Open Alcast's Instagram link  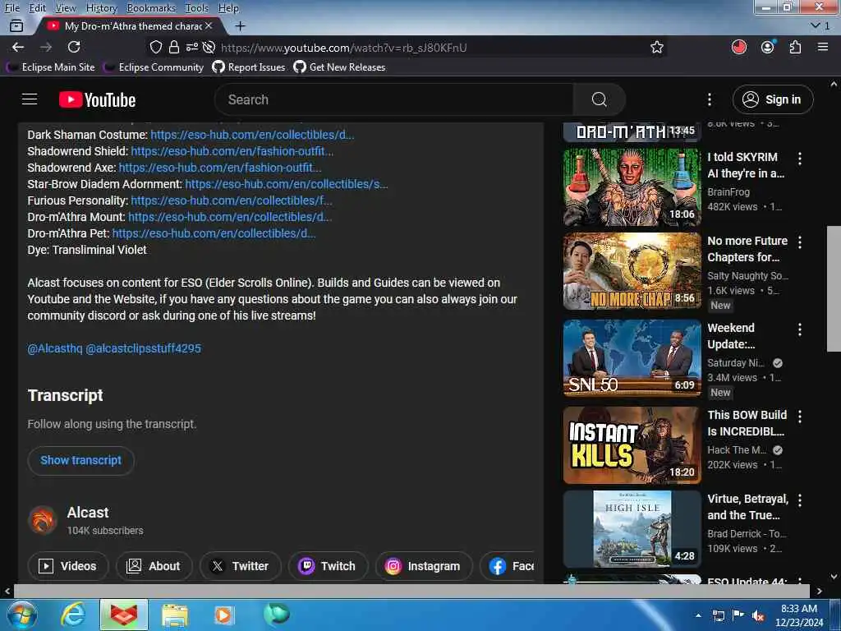pyautogui.click(x=424, y=566)
